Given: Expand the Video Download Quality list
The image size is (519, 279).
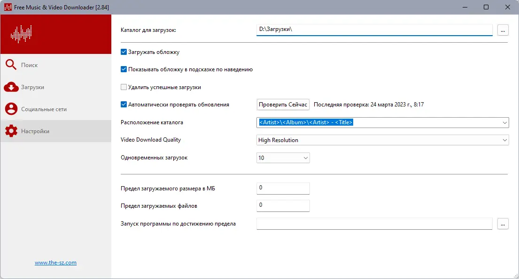Looking at the screenshot, I should [504, 140].
